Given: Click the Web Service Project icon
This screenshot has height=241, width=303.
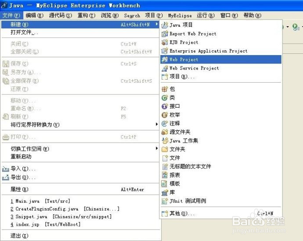Looking at the screenshot, I should pyautogui.click(x=165, y=68).
